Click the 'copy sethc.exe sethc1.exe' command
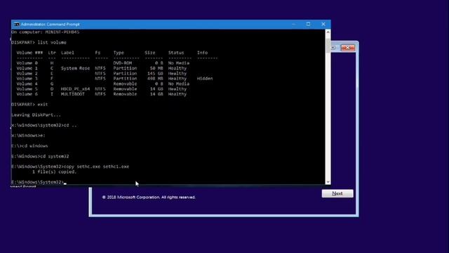 point(96,167)
